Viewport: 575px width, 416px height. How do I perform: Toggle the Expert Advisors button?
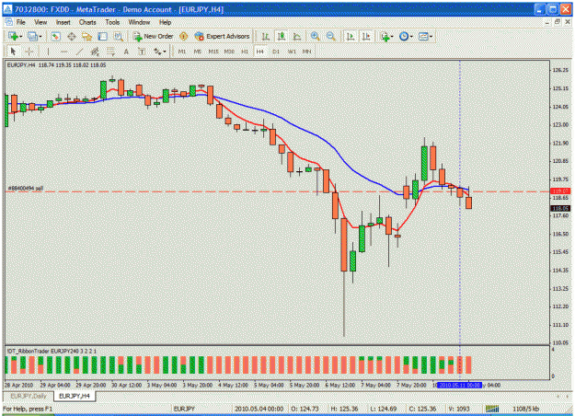[223, 36]
